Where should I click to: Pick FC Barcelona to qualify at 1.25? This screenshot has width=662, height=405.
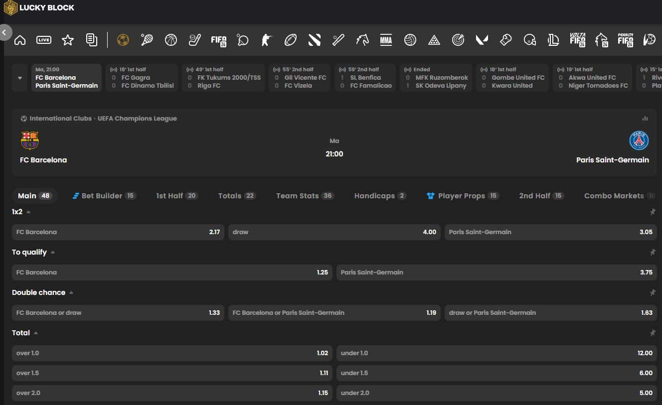172,272
